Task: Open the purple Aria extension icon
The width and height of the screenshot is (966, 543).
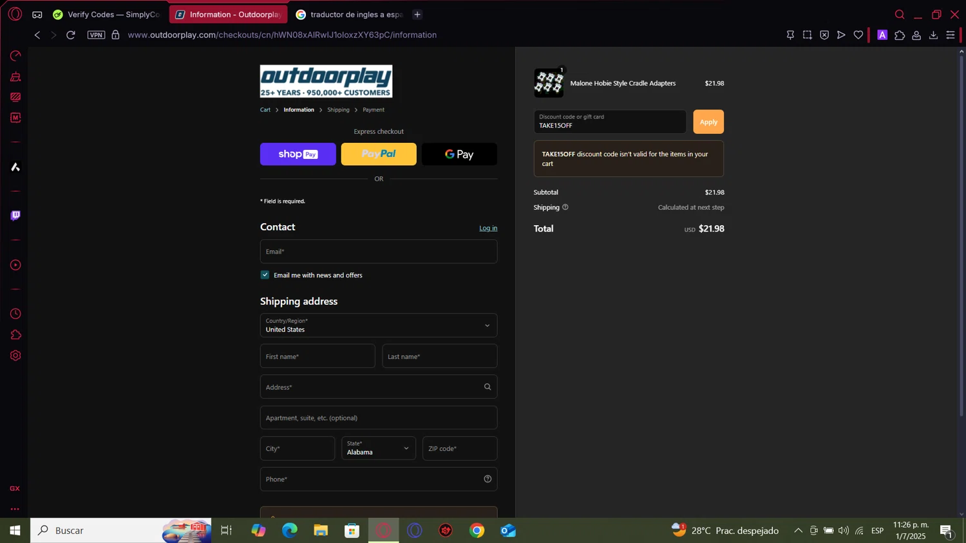Action: (x=882, y=35)
